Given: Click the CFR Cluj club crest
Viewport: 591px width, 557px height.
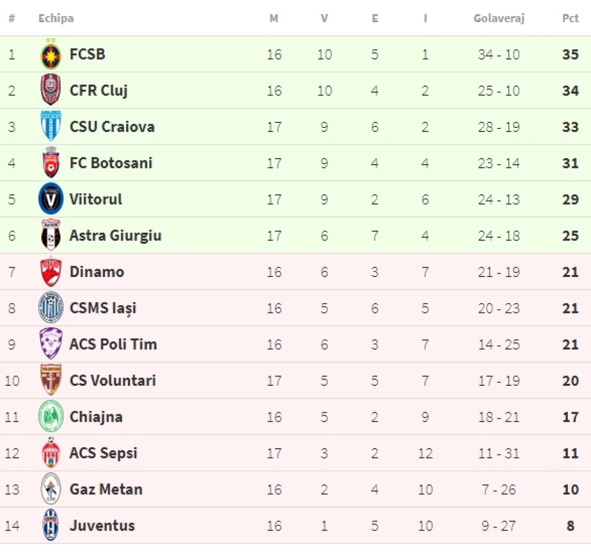Looking at the screenshot, I should [51, 90].
